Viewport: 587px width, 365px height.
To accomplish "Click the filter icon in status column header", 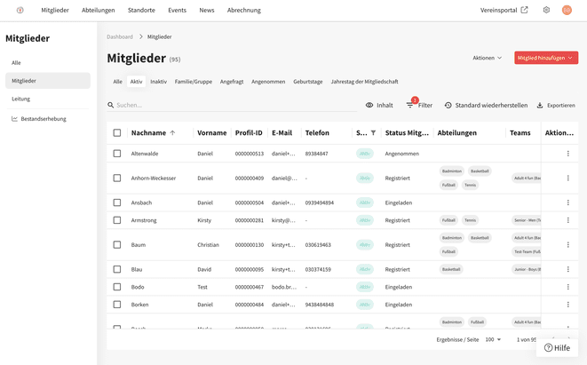I will pyautogui.click(x=373, y=132).
